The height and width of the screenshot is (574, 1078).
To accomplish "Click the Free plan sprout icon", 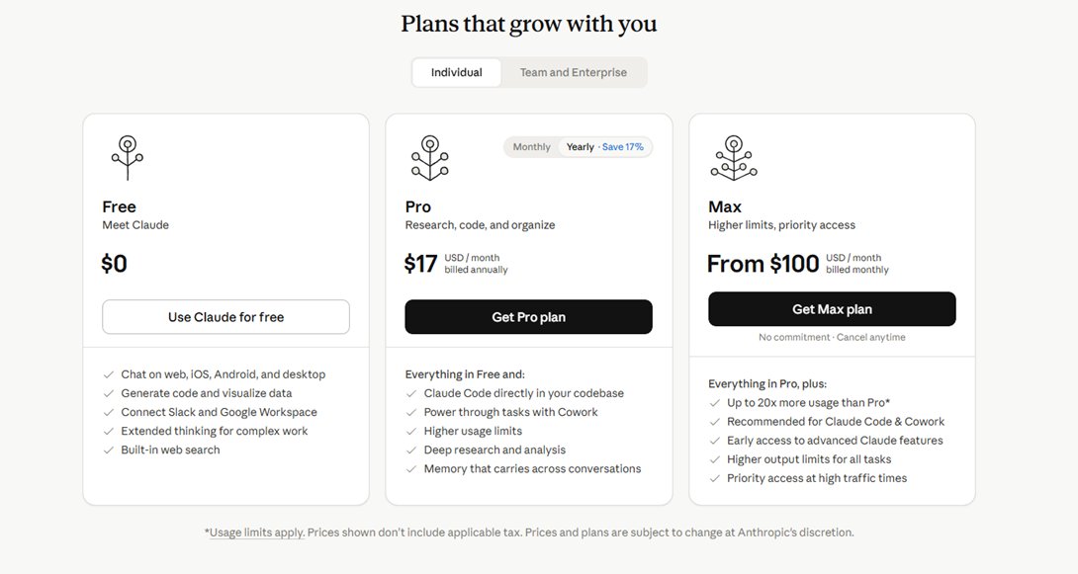I will pos(128,158).
